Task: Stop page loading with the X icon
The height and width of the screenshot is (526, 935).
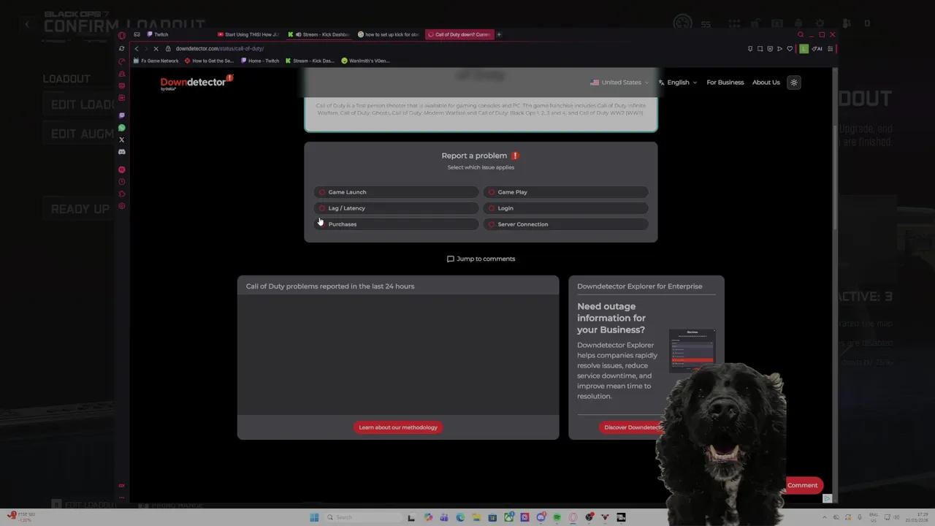Action: point(156,48)
